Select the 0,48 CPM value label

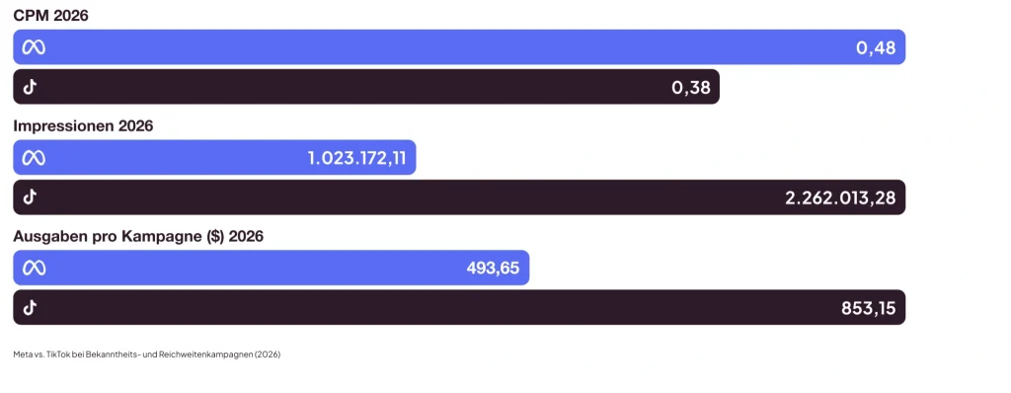tap(876, 48)
